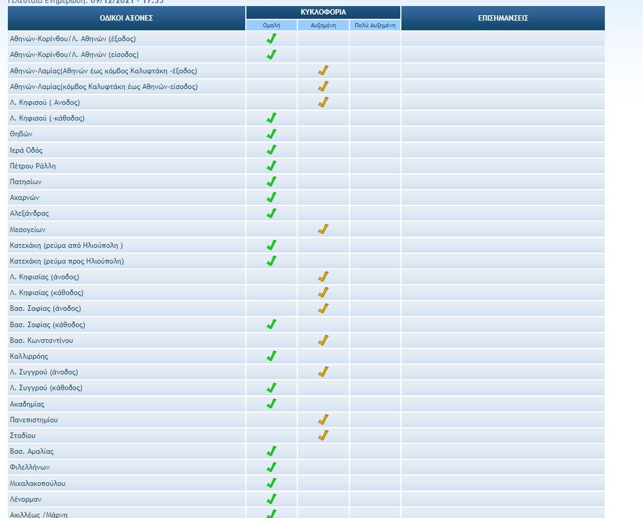Click the Πολύ Αυξημένη sub-column header
This screenshot has width=643, height=518.
tap(375, 25)
